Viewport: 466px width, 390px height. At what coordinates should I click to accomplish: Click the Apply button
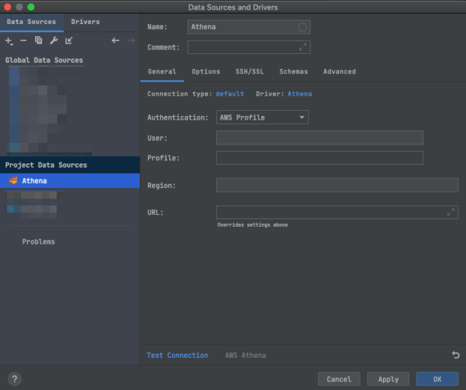388,379
